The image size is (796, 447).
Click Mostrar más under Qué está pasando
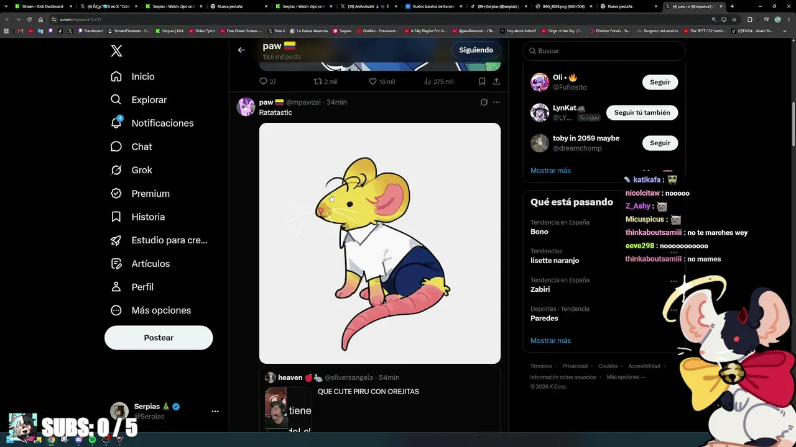[550, 341]
